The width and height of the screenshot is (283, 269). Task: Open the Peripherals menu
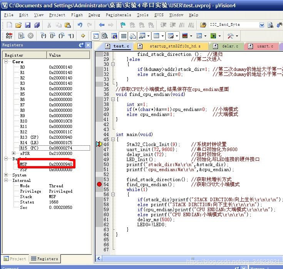point(118,15)
